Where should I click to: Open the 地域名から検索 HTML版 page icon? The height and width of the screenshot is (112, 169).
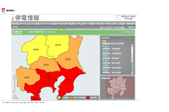coord(118,18)
